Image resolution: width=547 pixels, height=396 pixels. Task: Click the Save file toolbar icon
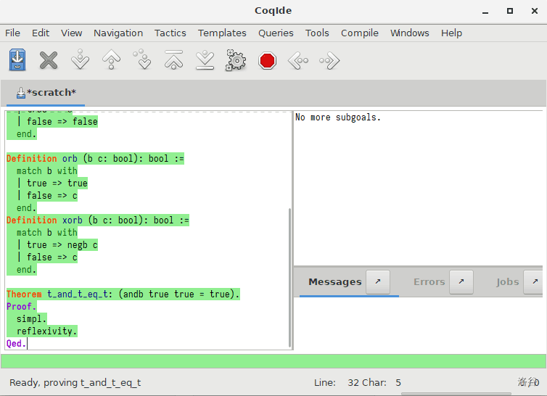tap(17, 60)
